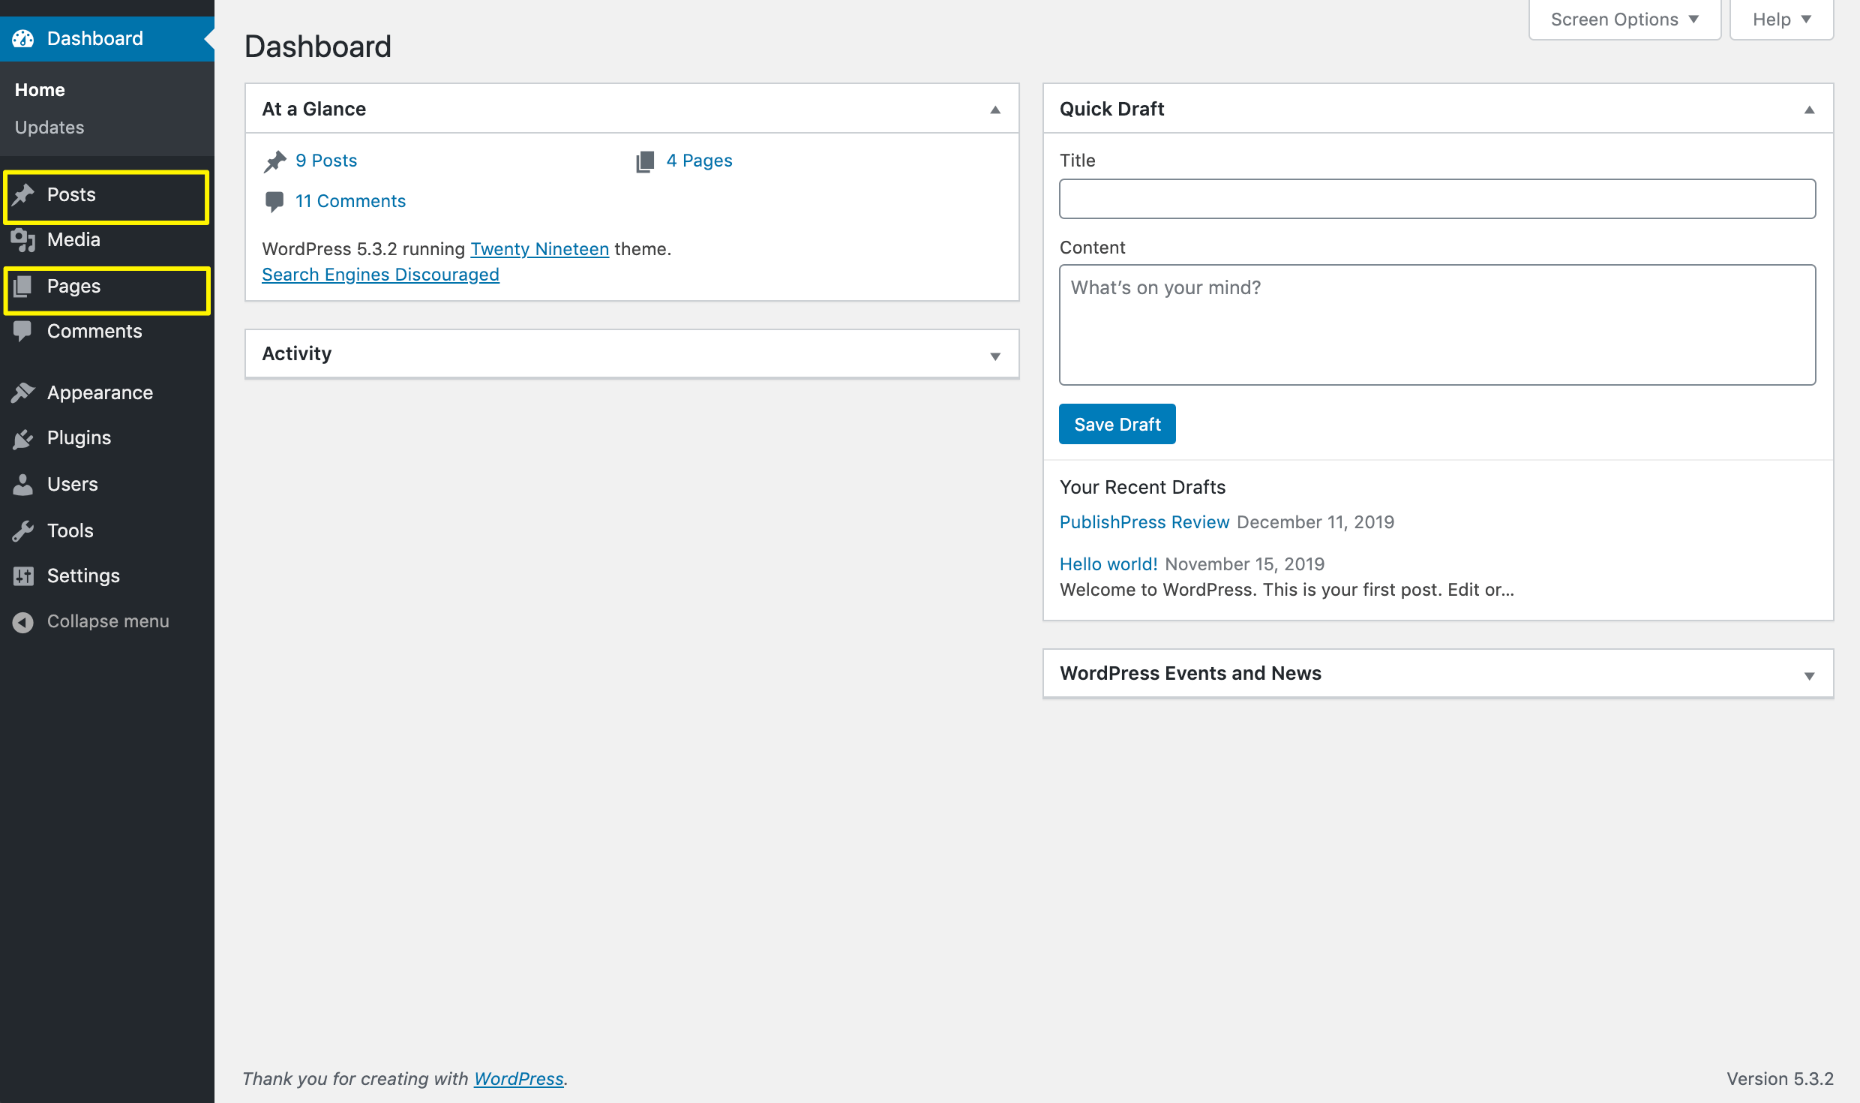
Task: Open the Dashboard menu item
Action: click(x=107, y=38)
